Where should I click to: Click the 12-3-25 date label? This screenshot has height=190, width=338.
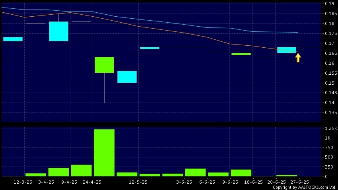tap(23, 182)
